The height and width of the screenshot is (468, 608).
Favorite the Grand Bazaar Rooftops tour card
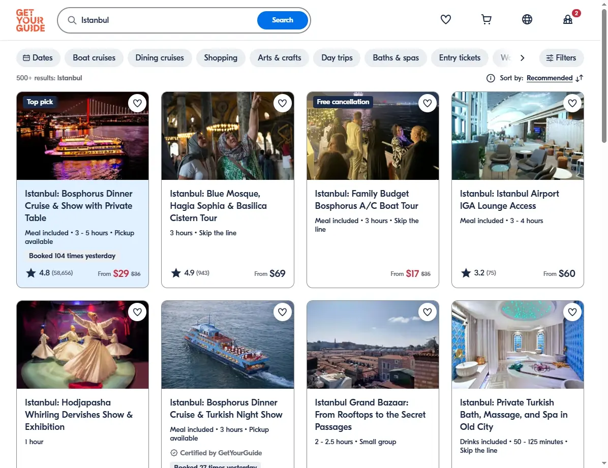428,311
